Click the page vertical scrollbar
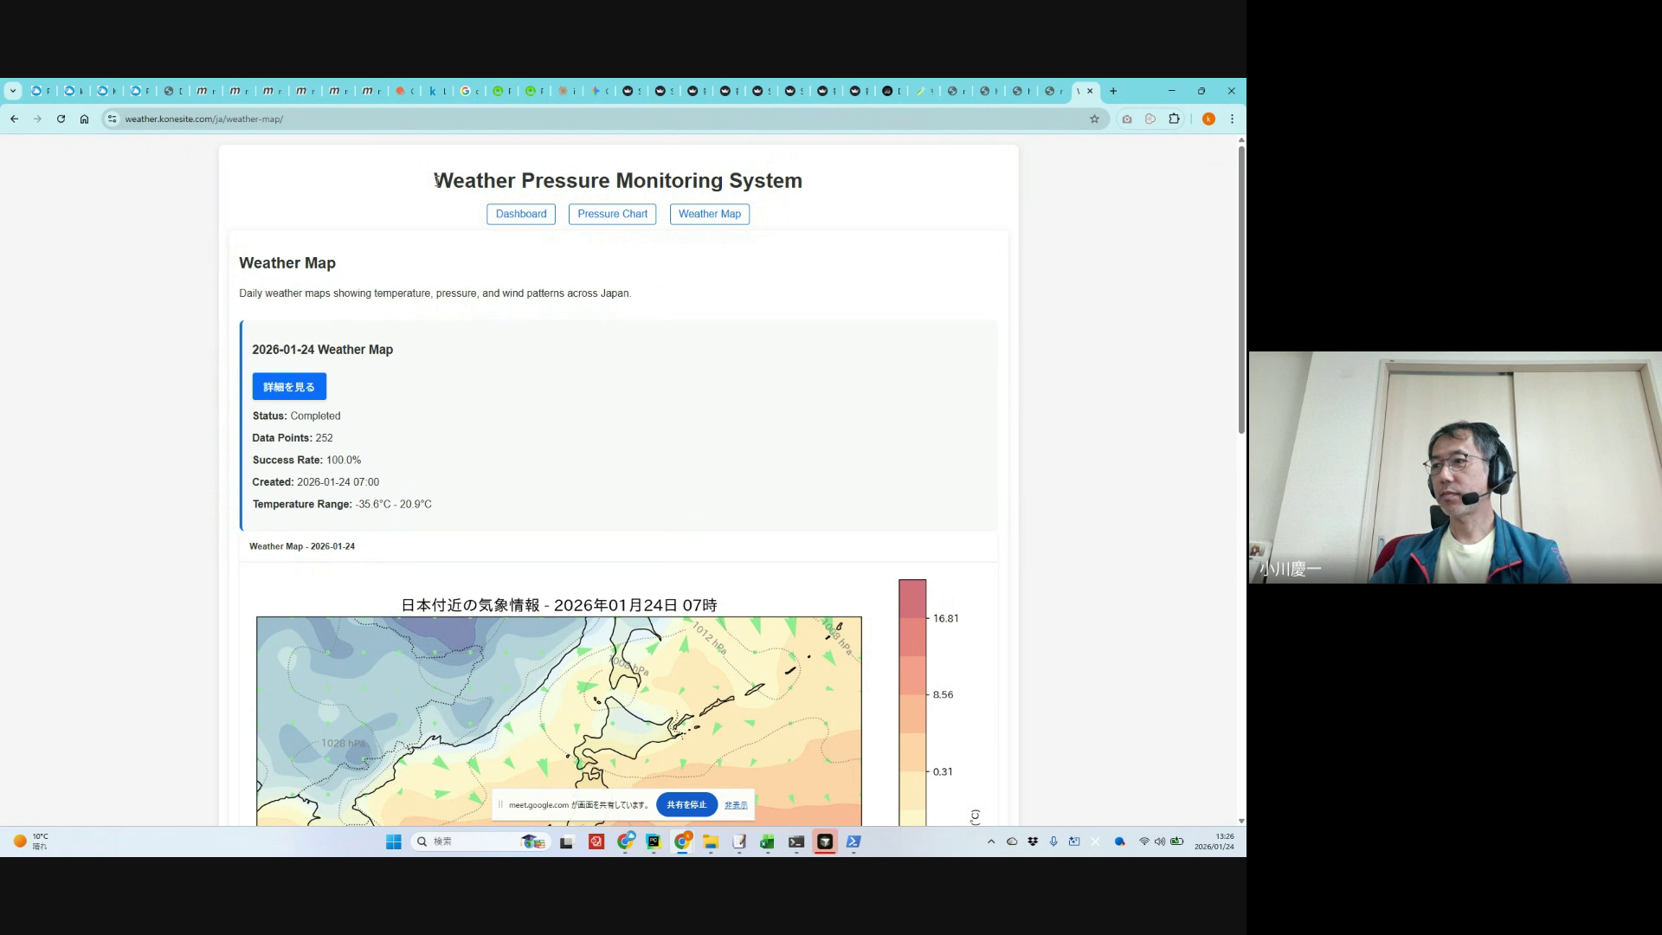Viewport: 1662px width, 935px height. (x=1241, y=290)
